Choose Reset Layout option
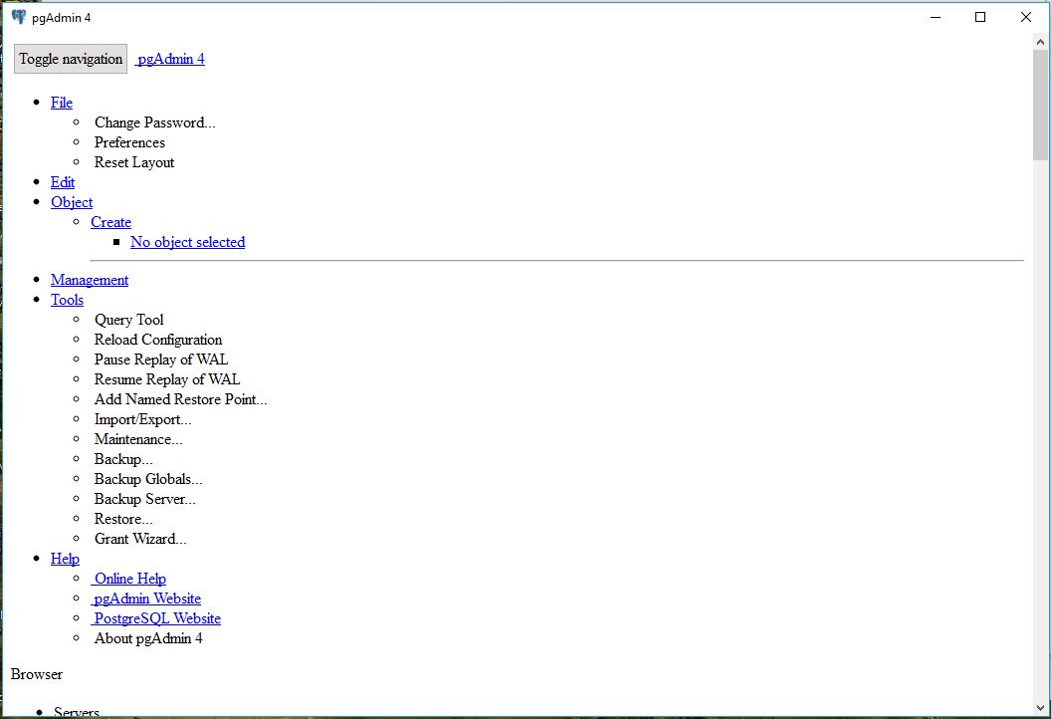 [x=134, y=162]
